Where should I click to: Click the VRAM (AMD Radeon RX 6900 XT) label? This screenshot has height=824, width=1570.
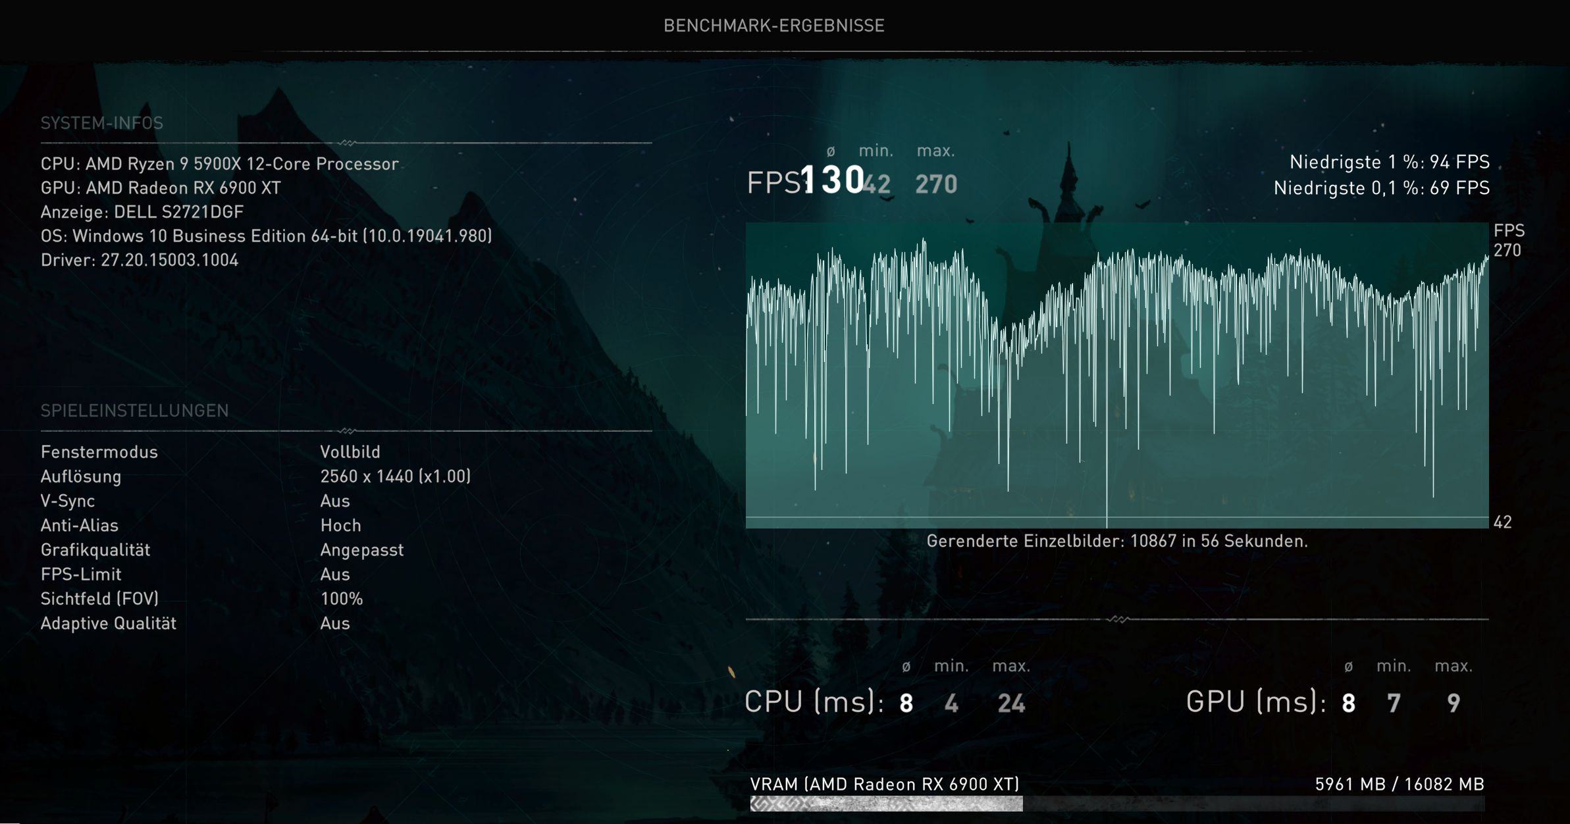click(885, 785)
